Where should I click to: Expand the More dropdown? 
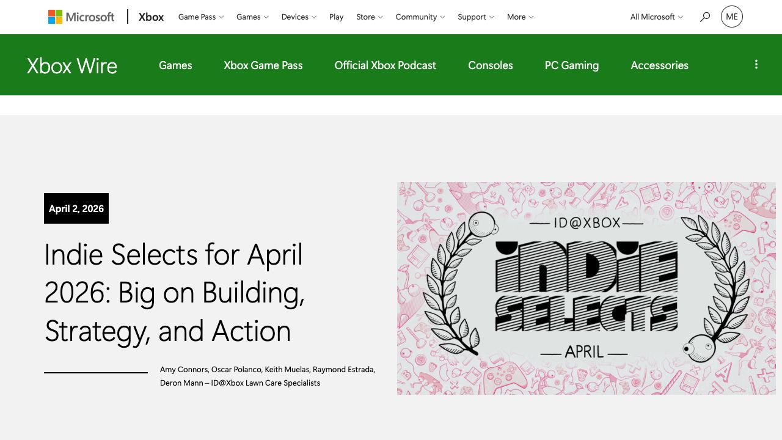tap(521, 17)
